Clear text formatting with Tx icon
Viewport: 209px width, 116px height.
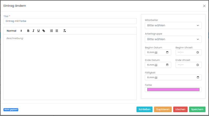(x=64, y=31)
